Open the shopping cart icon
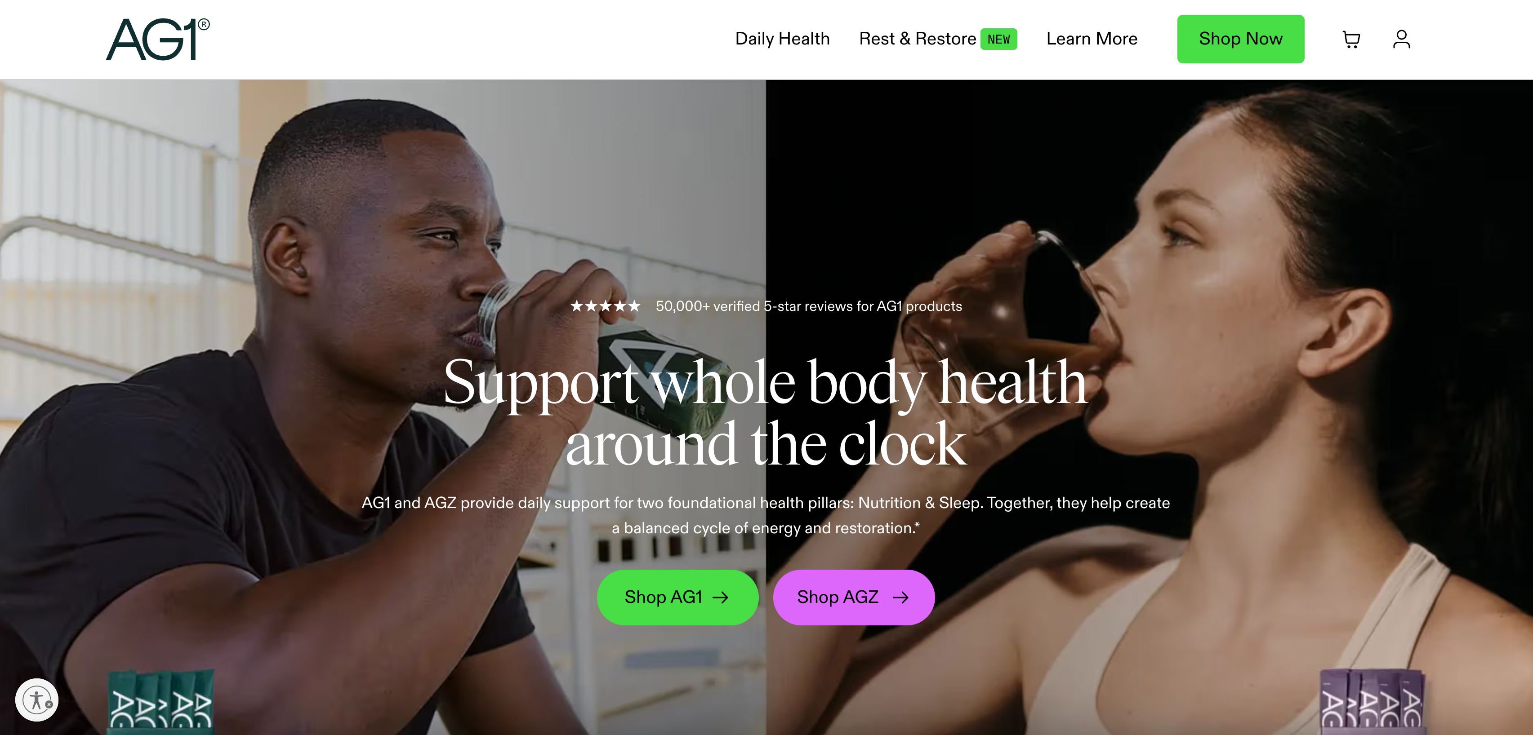 1351,40
